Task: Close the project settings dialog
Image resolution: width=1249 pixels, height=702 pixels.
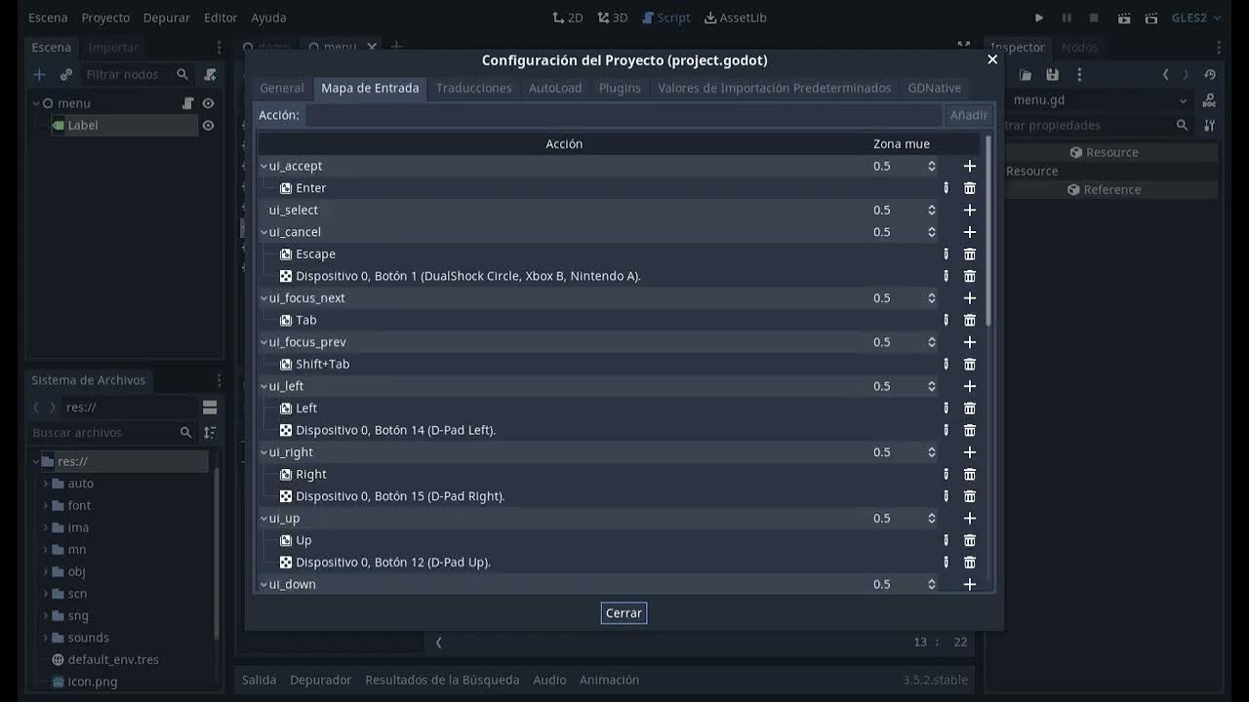Action: coord(992,59)
